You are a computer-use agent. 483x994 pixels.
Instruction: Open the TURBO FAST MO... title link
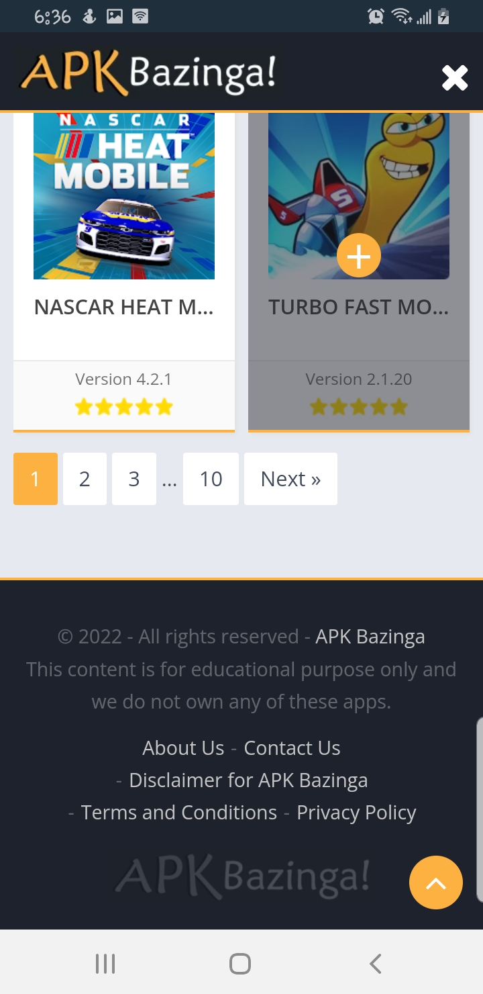(x=359, y=308)
